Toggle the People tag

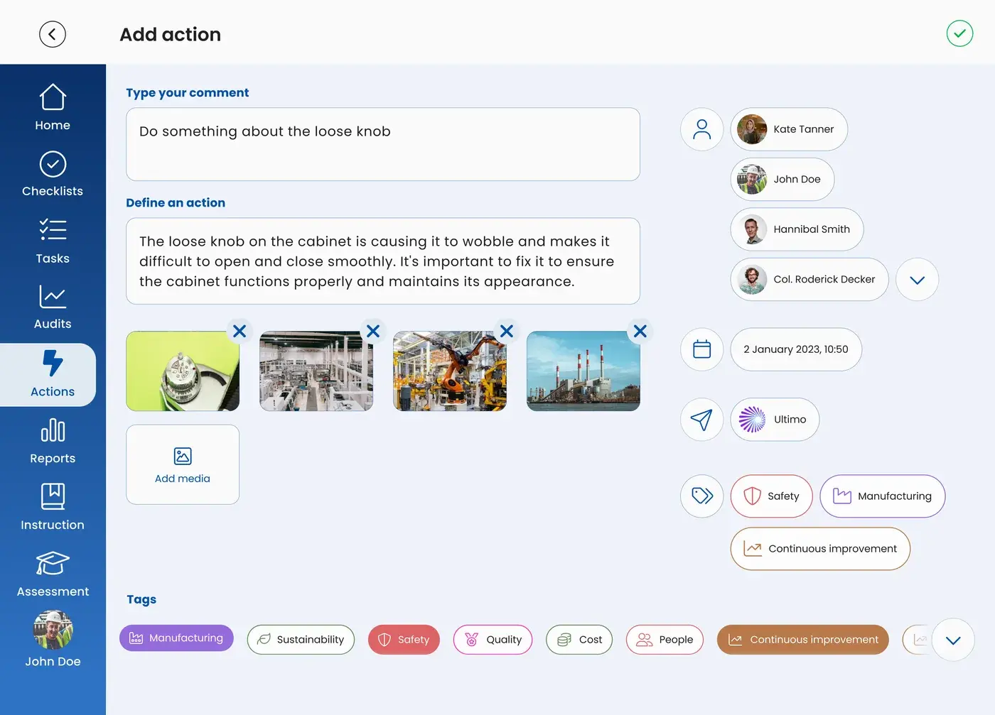(x=665, y=640)
